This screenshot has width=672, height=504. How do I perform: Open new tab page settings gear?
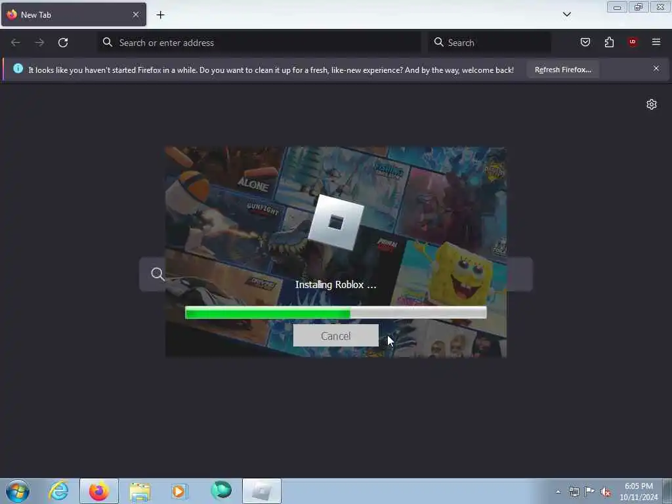click(x=652, y=104)
